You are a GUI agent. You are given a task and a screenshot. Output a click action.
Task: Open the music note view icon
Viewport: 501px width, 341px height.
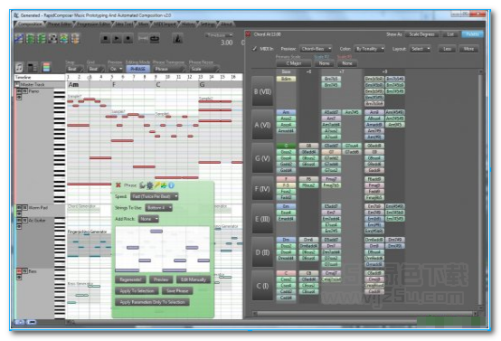pos(19,67)
